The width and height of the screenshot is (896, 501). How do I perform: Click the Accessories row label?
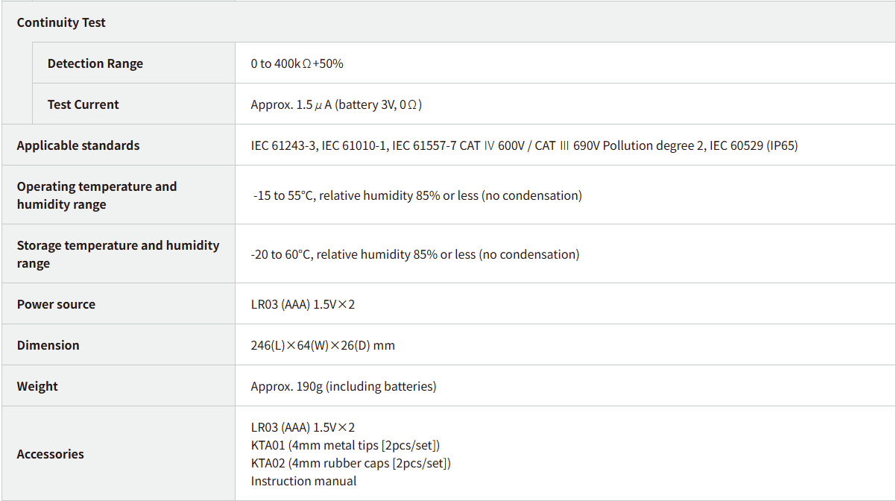[x=50, y=454]
